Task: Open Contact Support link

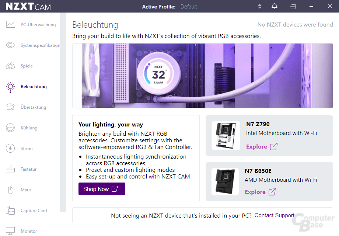Action: click(x=274, y=215)
